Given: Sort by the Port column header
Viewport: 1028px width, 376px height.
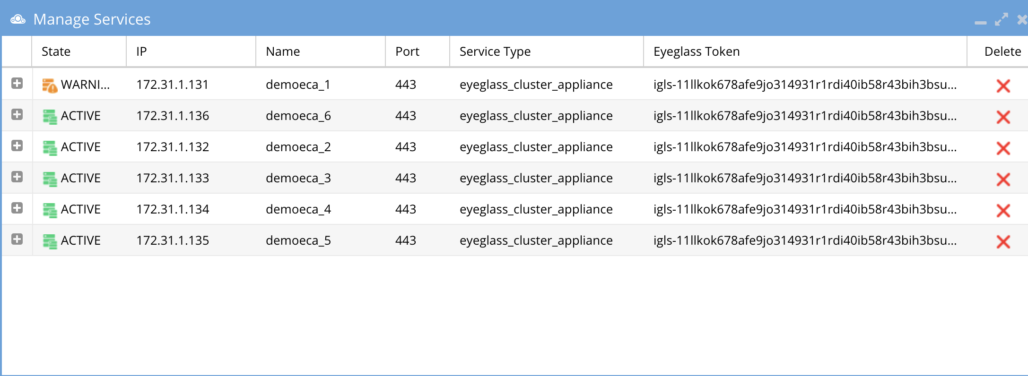Looking at the screenshot, I should [x=418, y=51].
